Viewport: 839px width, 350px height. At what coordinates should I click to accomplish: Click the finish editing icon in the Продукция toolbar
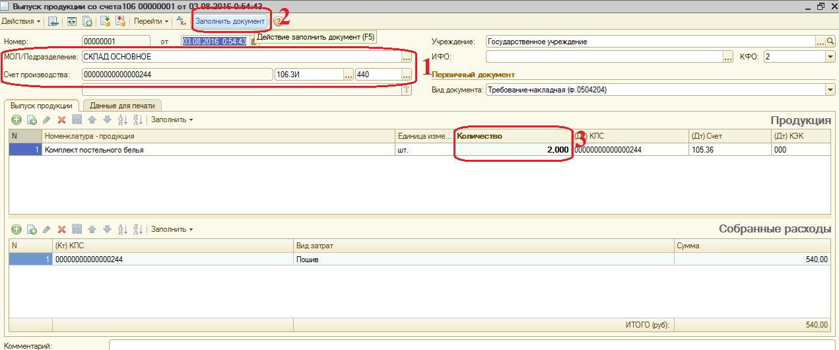click(x=77, y=120)
